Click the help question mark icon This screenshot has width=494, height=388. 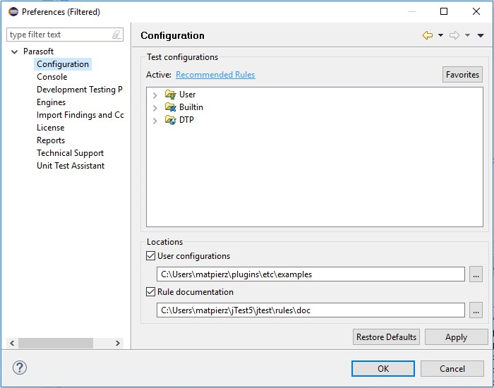[x=20, y=368]
